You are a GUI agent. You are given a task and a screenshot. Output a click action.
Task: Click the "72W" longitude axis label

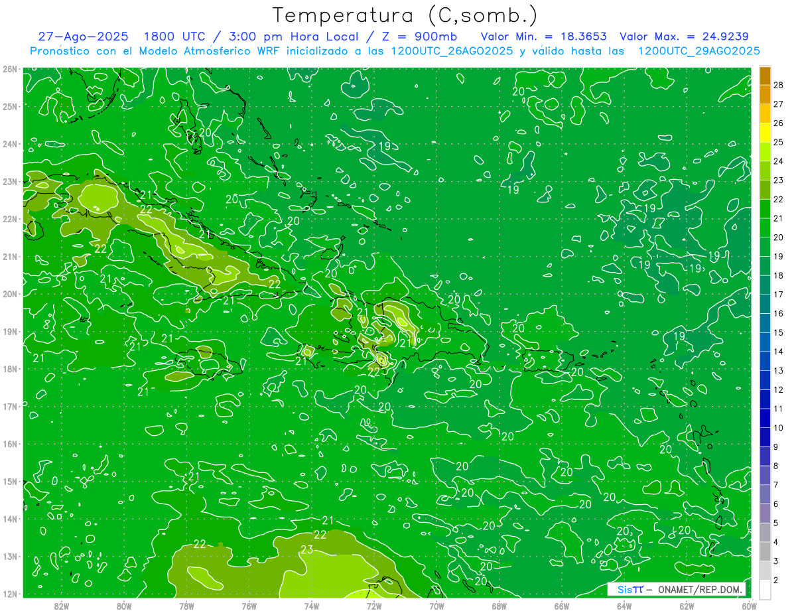(374, 606)
